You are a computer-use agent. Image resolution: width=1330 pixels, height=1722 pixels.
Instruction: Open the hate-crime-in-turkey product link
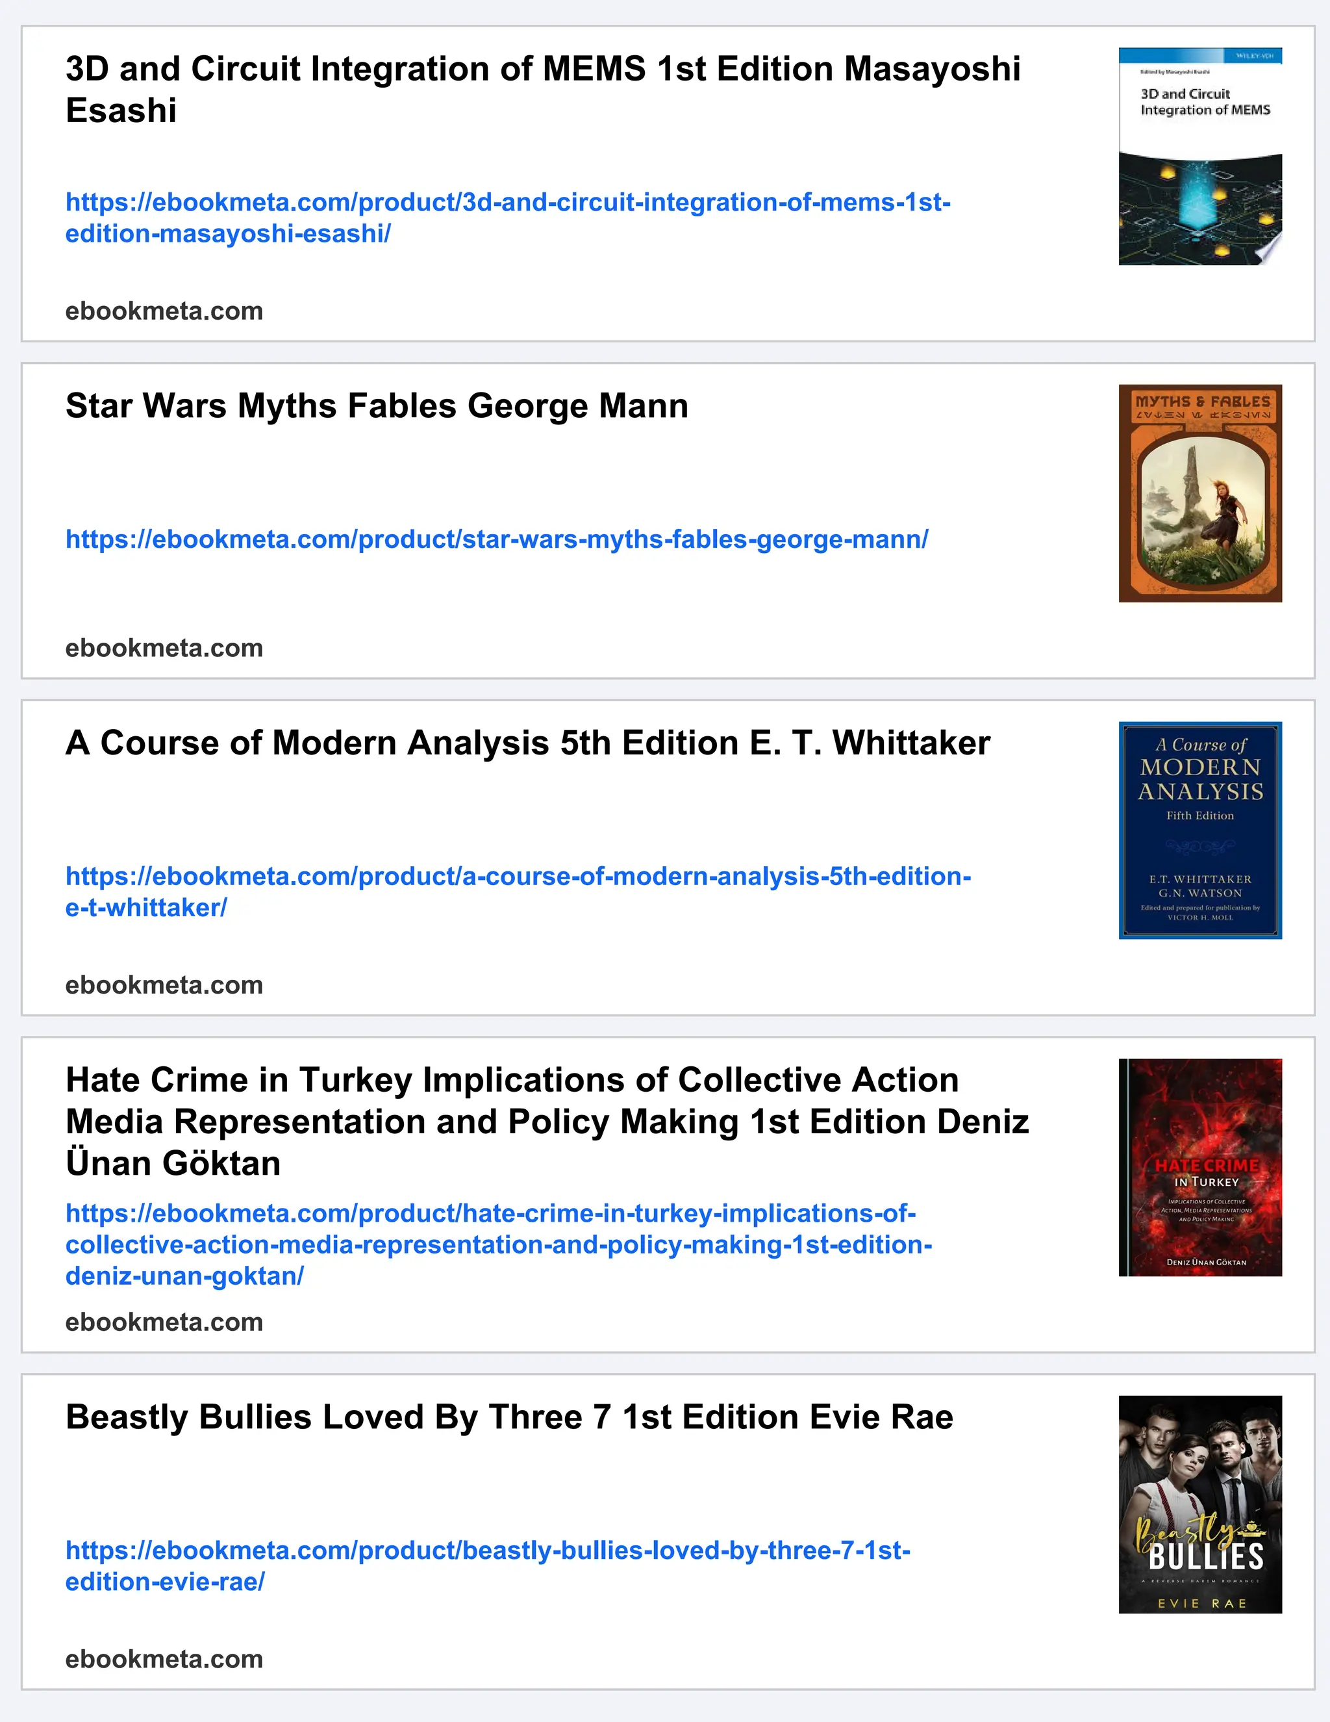(499, 1244)
